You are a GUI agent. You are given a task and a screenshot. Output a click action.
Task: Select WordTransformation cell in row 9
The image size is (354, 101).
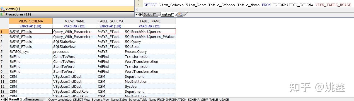(150, 71)
